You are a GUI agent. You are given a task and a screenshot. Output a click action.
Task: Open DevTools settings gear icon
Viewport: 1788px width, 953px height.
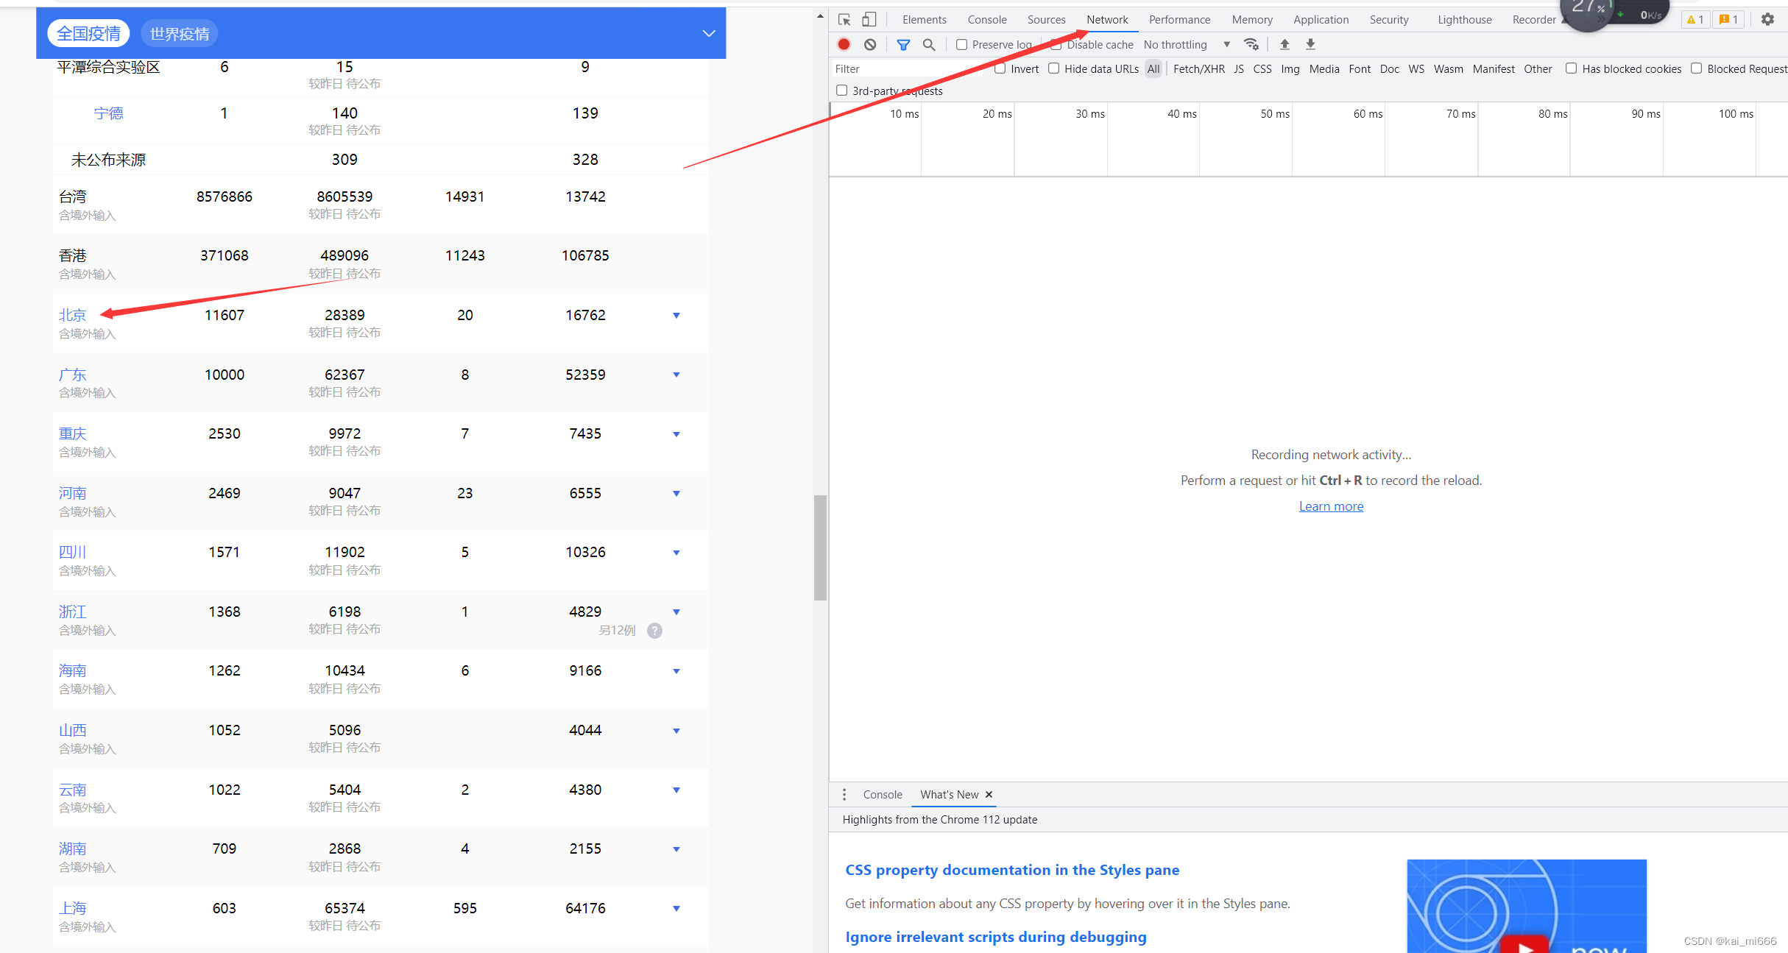(1767, 20)
